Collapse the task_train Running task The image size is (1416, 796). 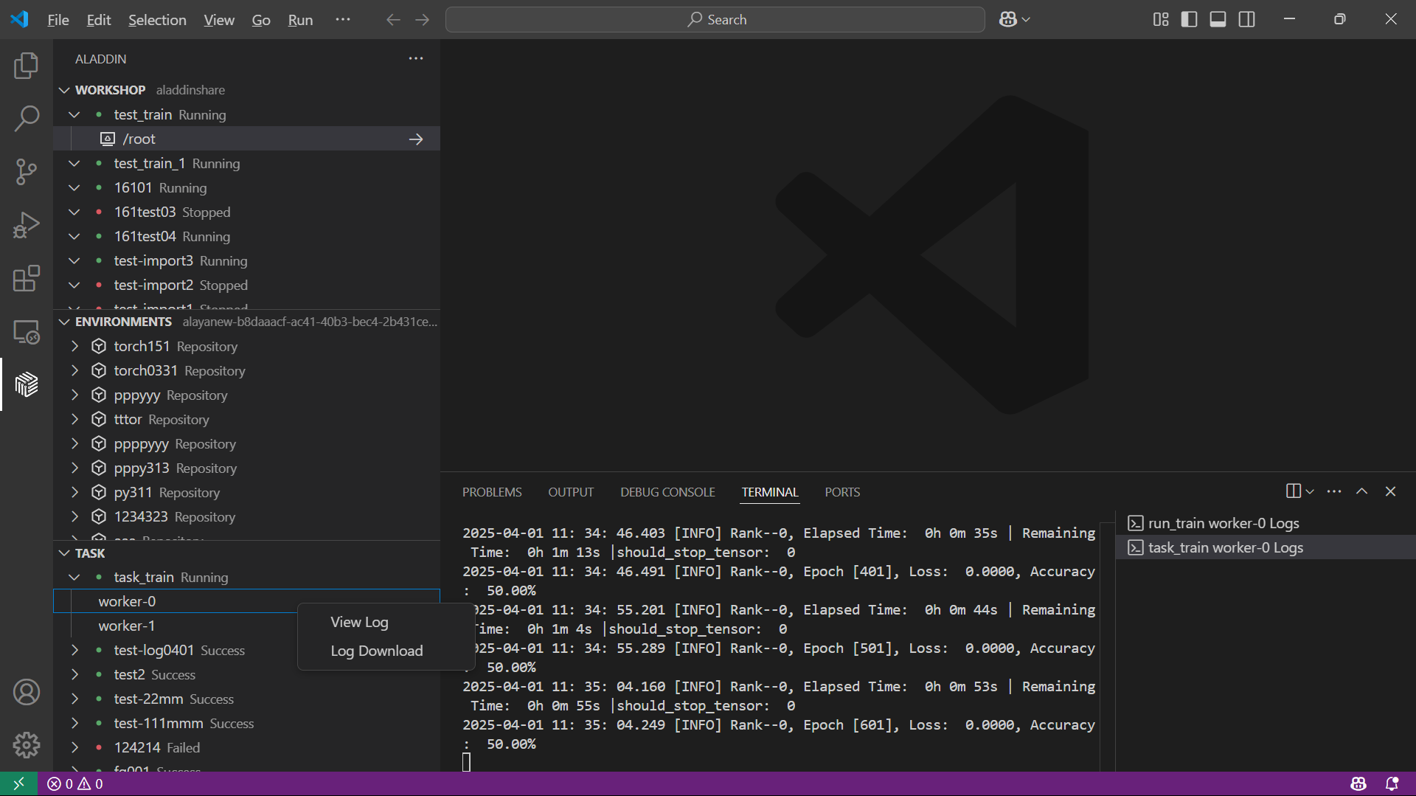[74, 577]
